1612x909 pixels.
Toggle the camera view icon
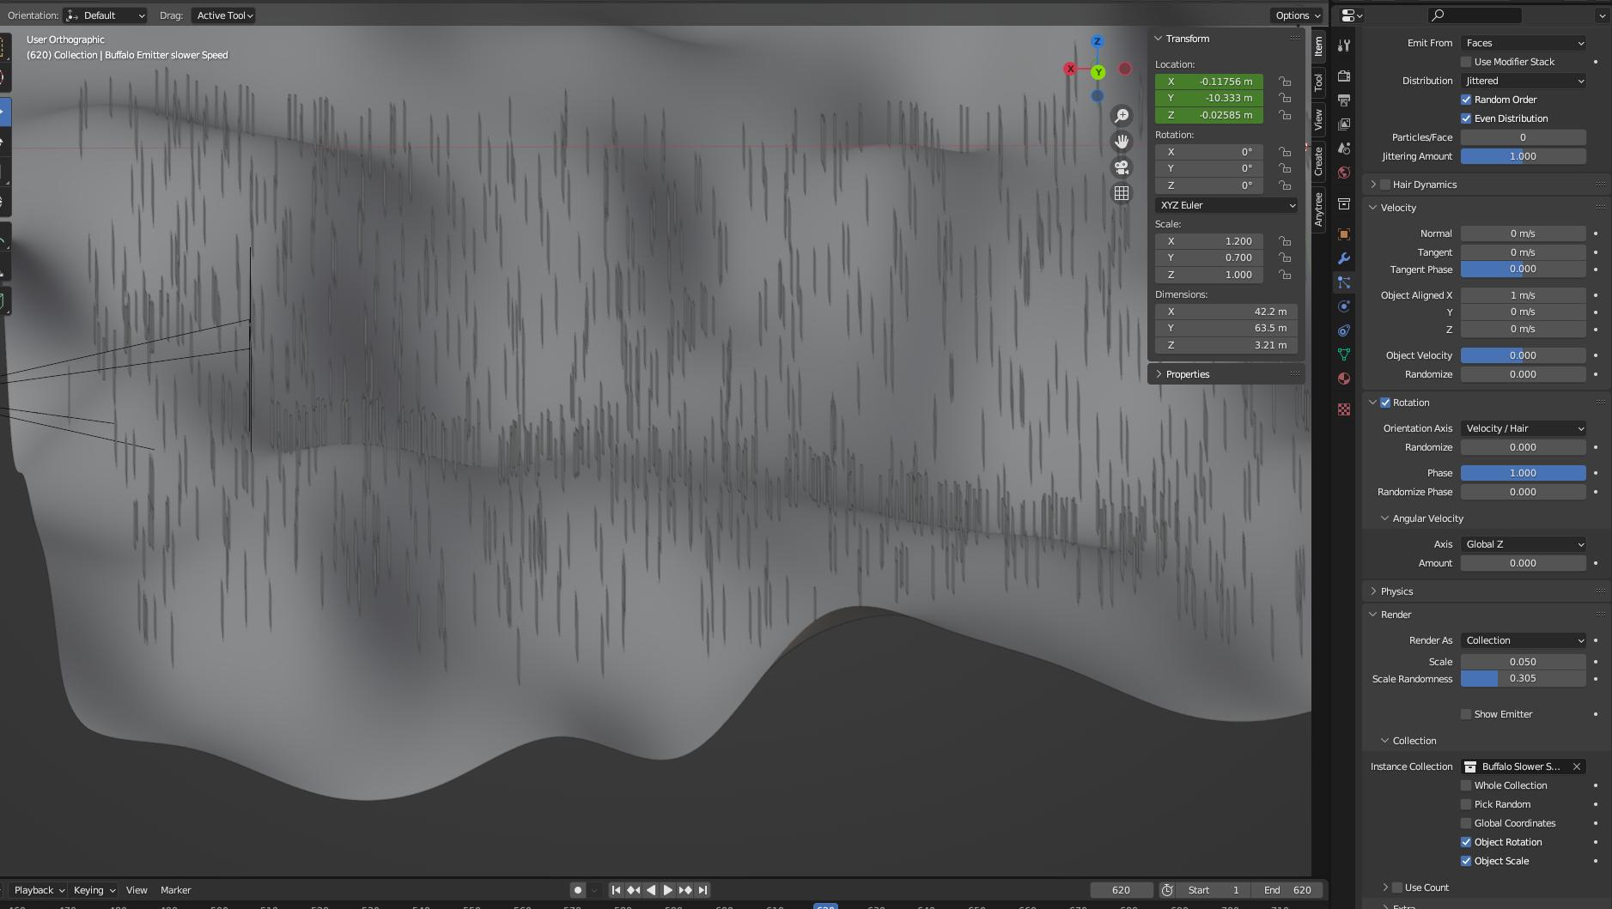click(x=1122, y=167)
